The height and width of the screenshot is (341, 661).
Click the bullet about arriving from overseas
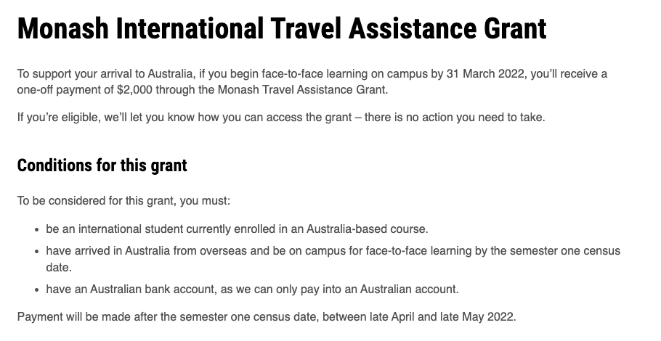click(333, 259)
